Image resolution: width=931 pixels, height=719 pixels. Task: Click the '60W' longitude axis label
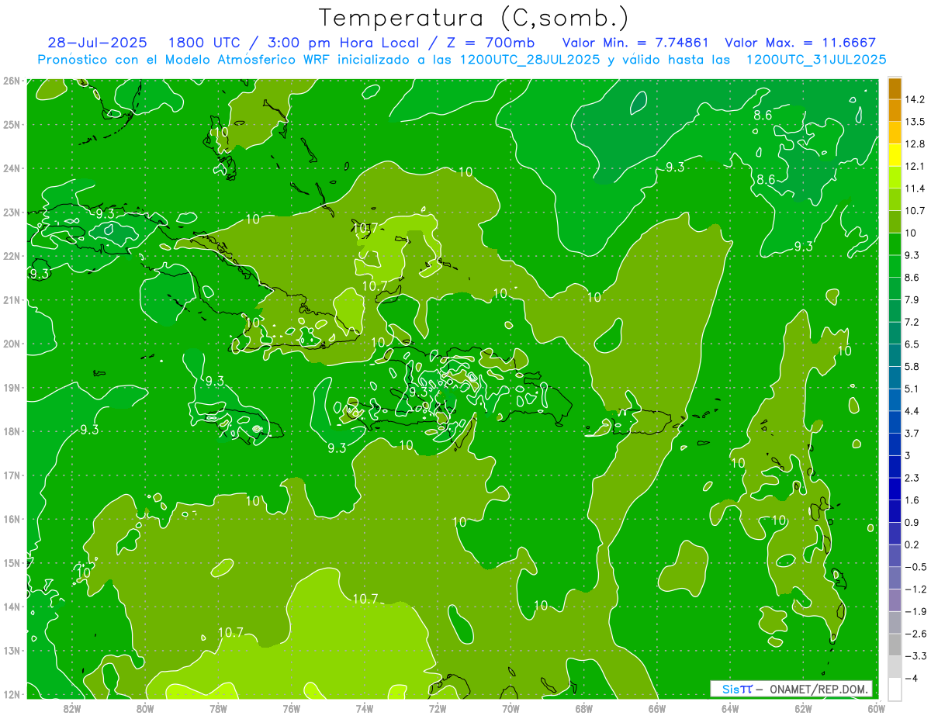pos(877,708)
